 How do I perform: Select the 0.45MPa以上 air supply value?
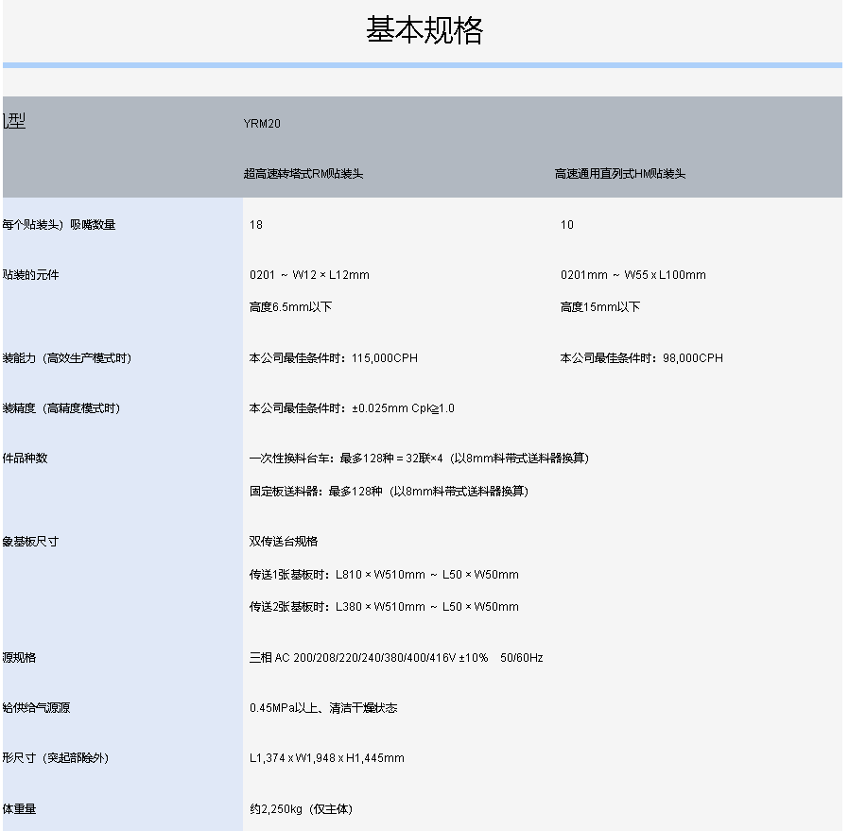click(x=323, y=707)
